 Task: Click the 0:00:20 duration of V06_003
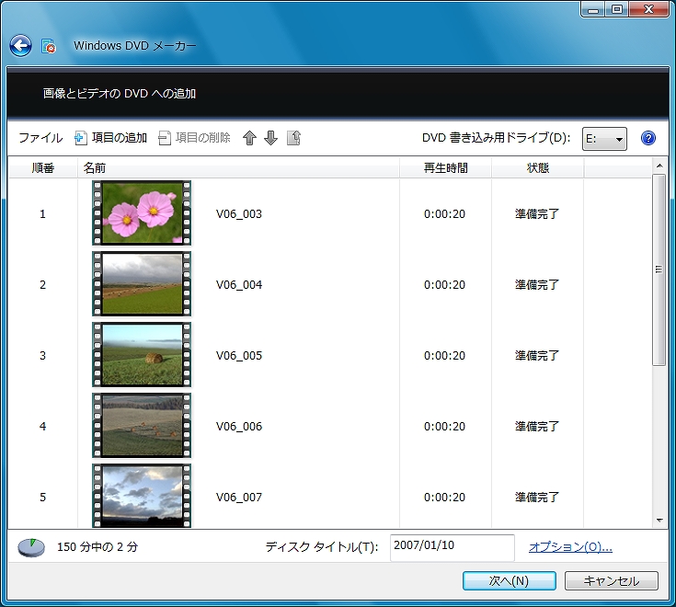pos(444,213)
